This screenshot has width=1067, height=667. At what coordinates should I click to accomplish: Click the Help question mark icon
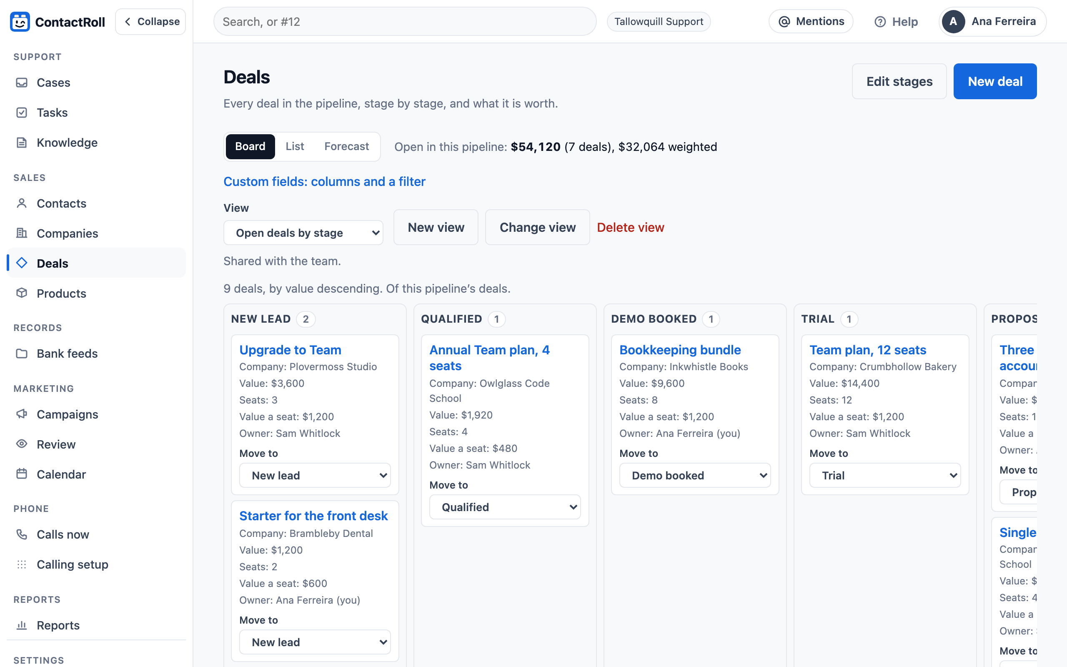pos(880,22)
